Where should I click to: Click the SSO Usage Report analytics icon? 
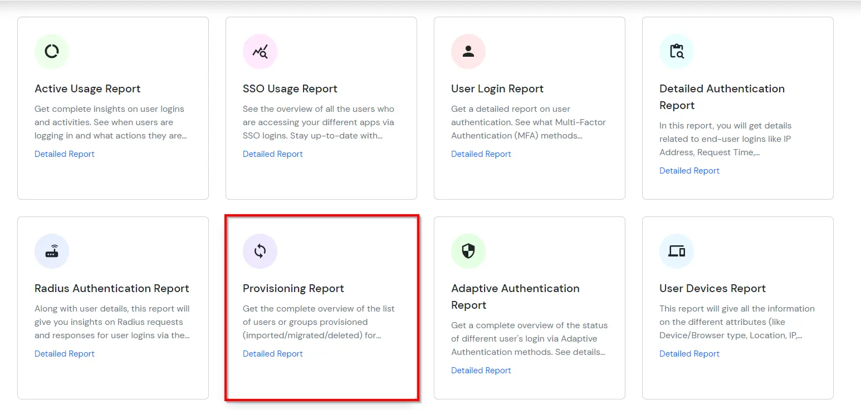[x=260, y=51]
